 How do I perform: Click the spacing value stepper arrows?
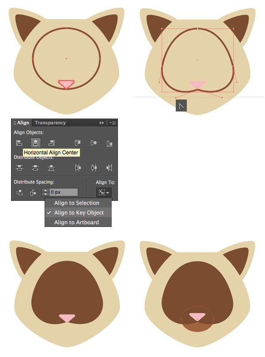(45, 192)
